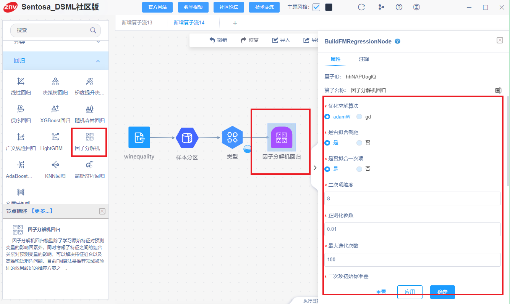Select the 保序回归 operator icon

pyautogui.click(x=21, y=109)
